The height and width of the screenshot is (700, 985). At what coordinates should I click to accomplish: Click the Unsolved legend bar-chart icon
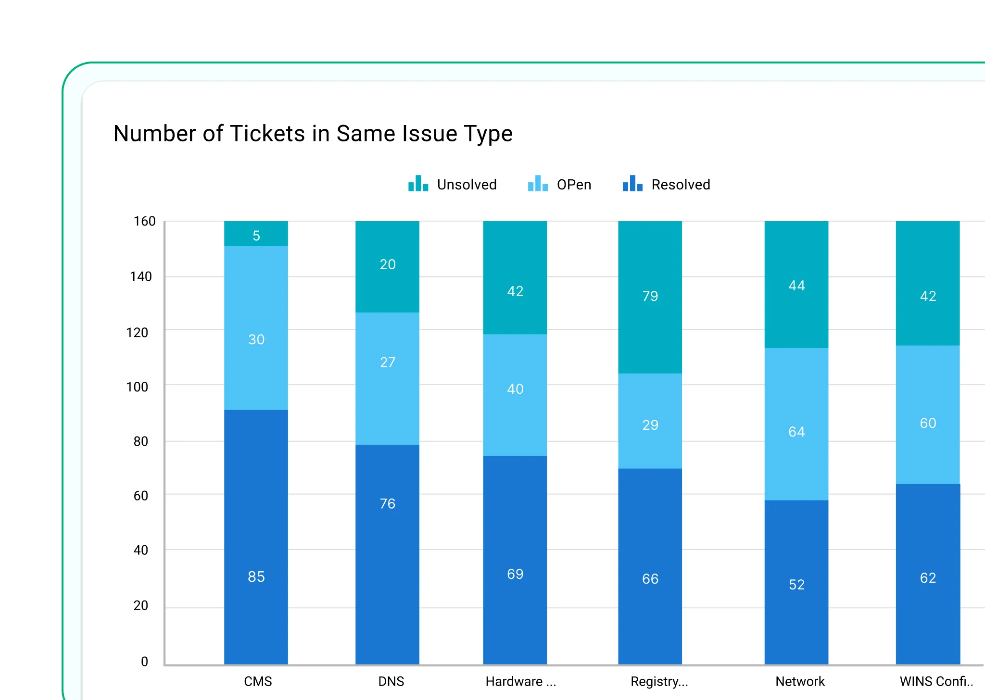[418, 184]
